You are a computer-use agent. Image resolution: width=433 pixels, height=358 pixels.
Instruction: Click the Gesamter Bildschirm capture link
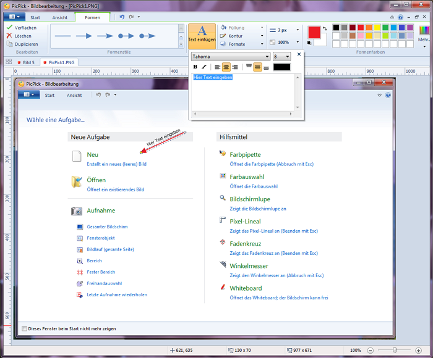click(107, 227)
